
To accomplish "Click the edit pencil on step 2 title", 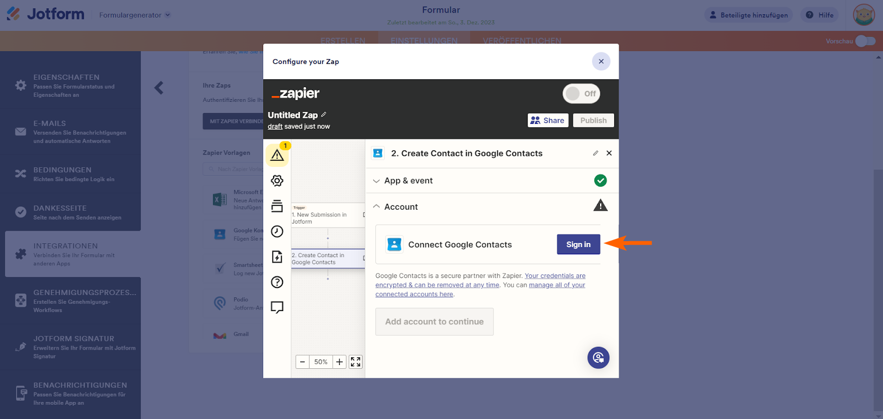I will [595, 153].
